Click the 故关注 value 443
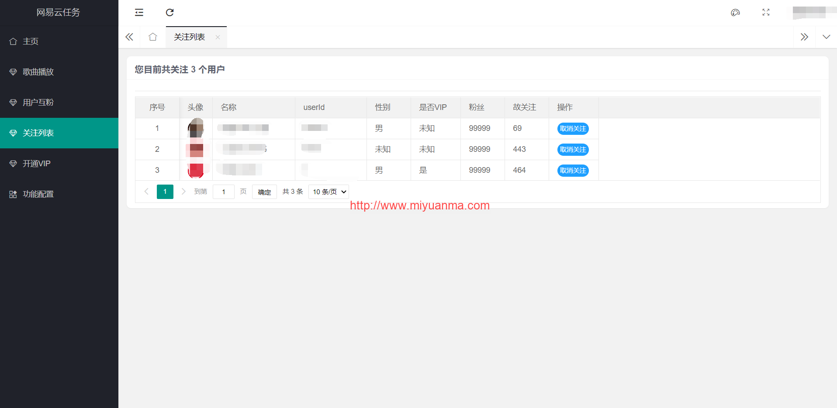The height and width of the screenshot is (408, 837). [x=519, y=149]
